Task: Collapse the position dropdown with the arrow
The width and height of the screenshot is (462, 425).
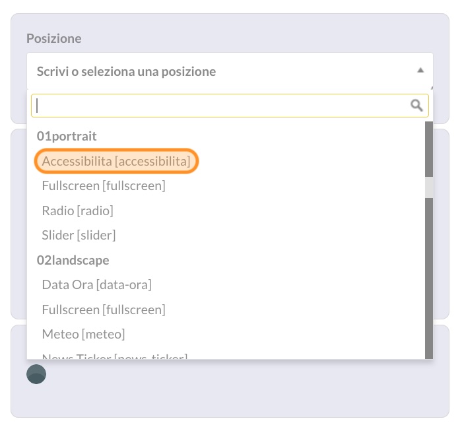Action: pyautogui.click(x=420, y=71)
